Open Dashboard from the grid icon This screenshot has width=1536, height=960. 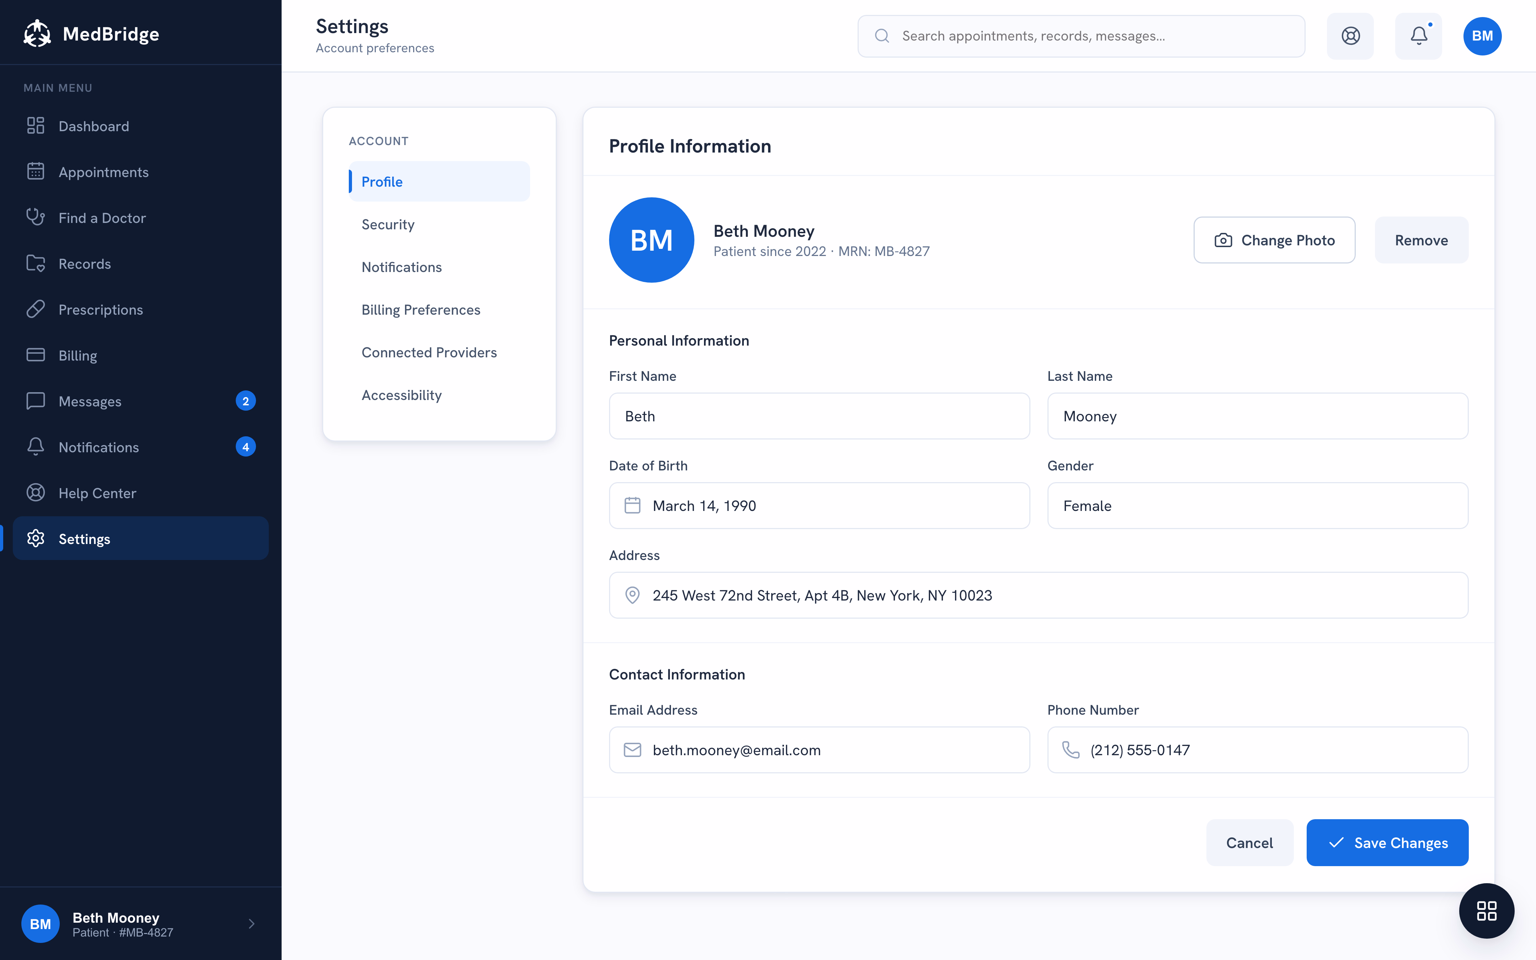tap(36, 126)
